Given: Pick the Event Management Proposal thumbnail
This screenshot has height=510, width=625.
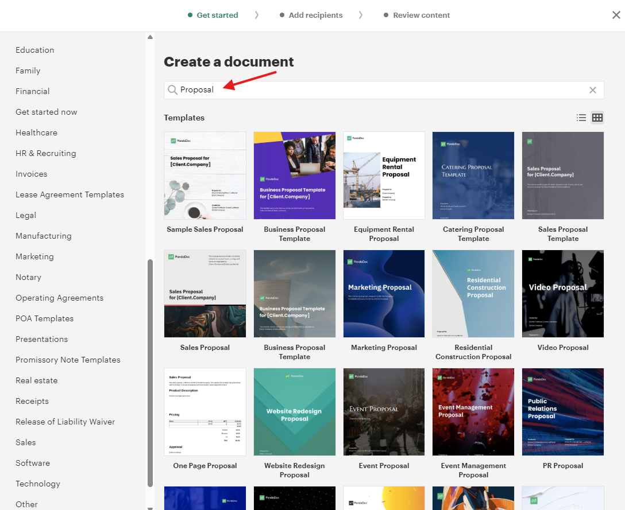Looking at the screenshot, I should 473,412.
